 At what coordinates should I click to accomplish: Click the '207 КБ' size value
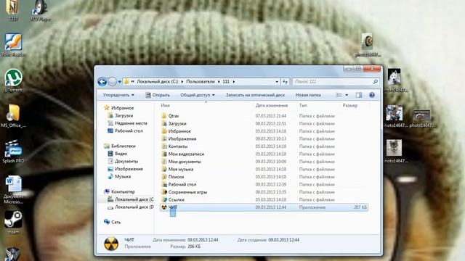tap(360, 207)
